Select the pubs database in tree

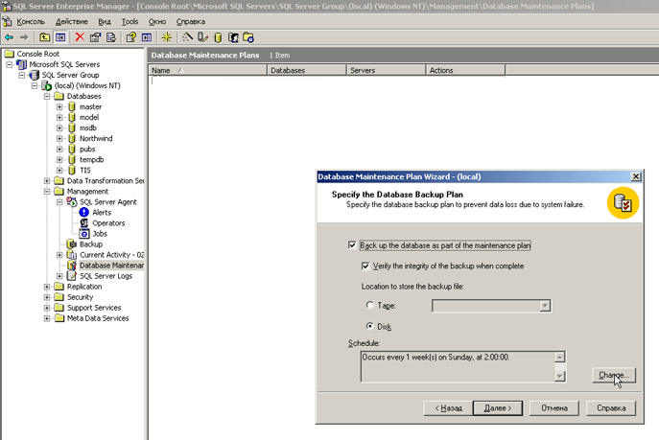pyautogui.click(x=87, y=149)
